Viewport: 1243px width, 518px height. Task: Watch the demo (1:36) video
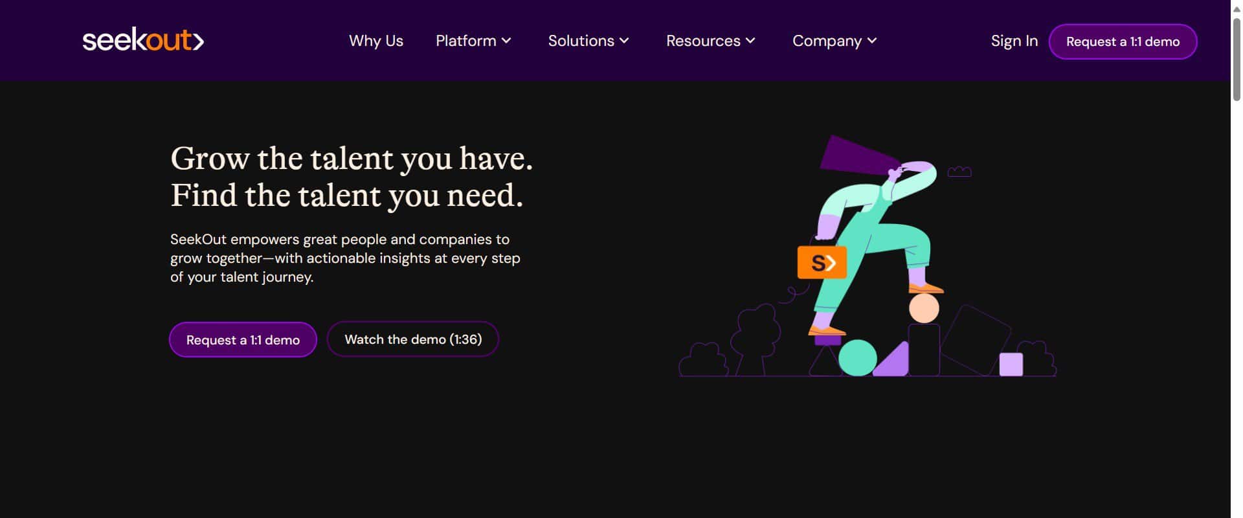click(x=413, y=339)
